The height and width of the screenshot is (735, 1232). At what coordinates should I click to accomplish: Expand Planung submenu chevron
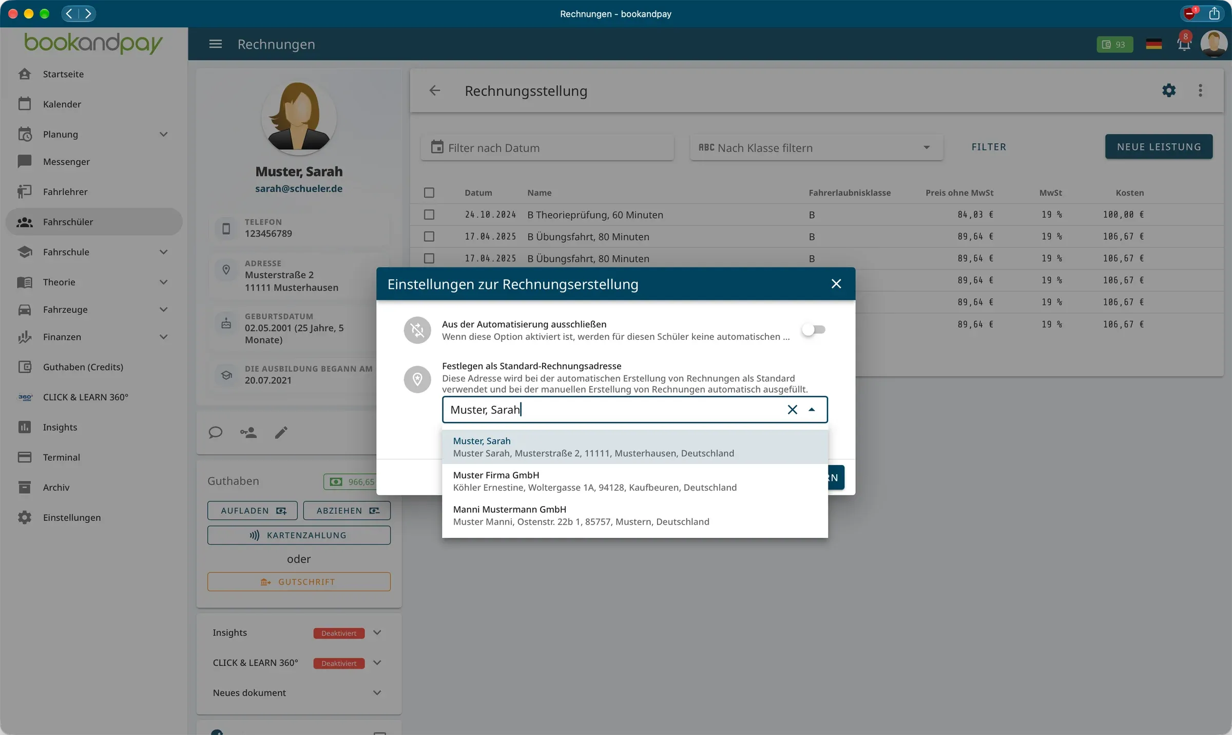pos(164,134)
